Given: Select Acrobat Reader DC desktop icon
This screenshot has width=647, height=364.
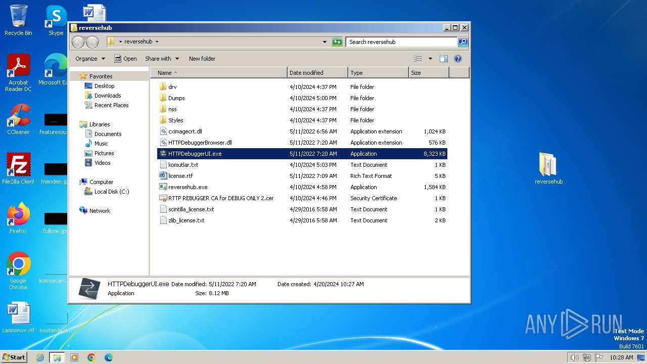Looking at the screenshot, I should coord(18,73).
